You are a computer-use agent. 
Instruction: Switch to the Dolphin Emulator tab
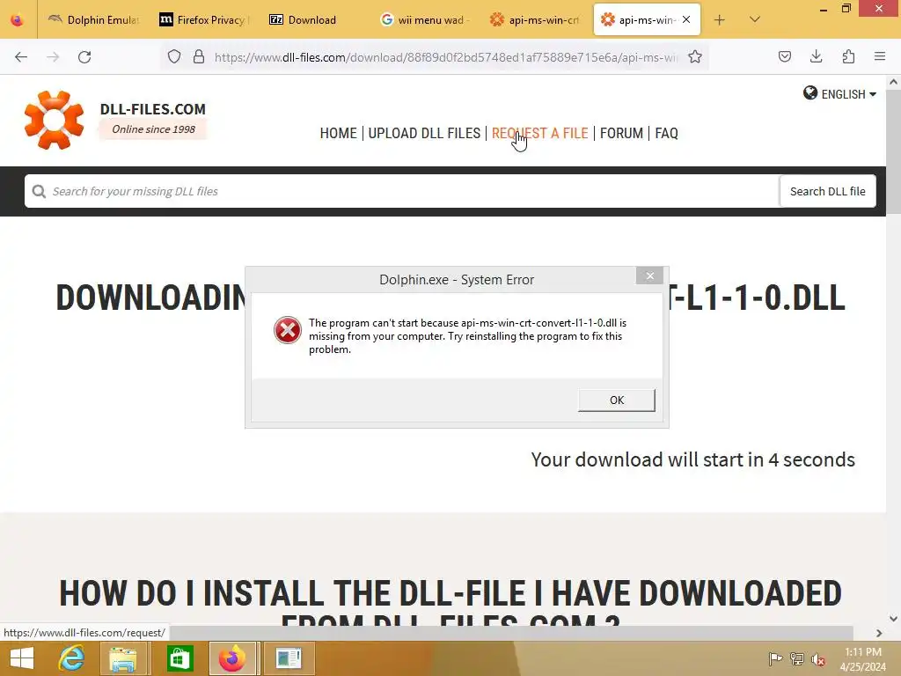pyautogui.click(x=93, y=19)
